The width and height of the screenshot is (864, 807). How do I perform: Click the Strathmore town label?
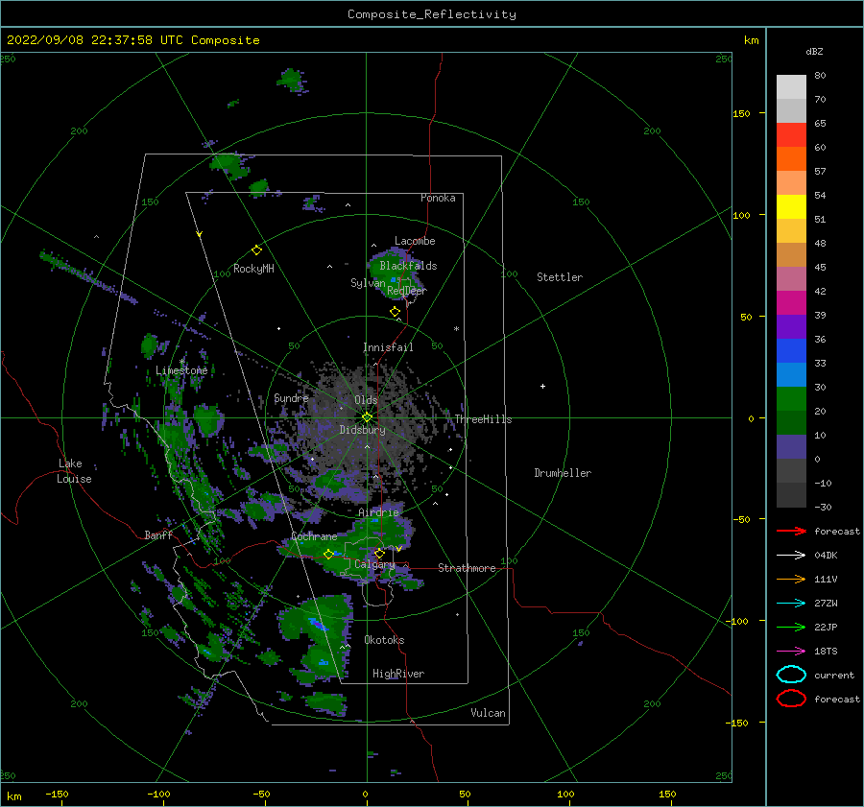[x=467, y=568]
